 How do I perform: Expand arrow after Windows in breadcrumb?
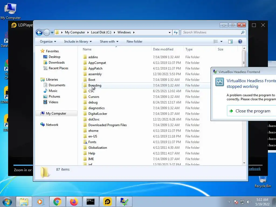134,32
